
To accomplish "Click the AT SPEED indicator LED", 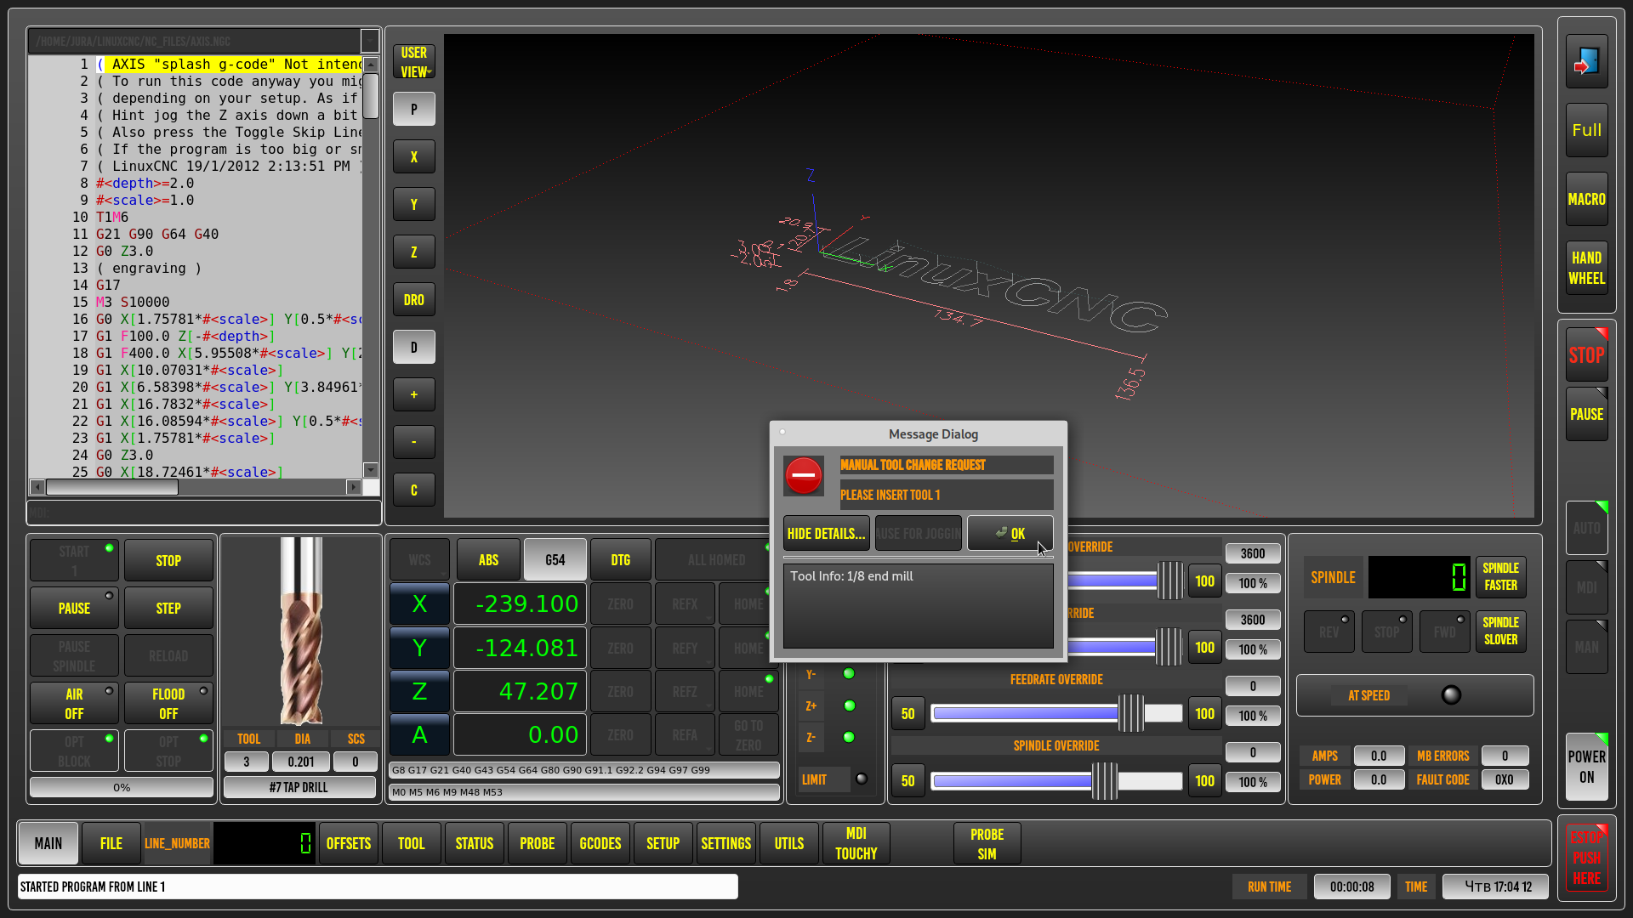I will 1451,695.
